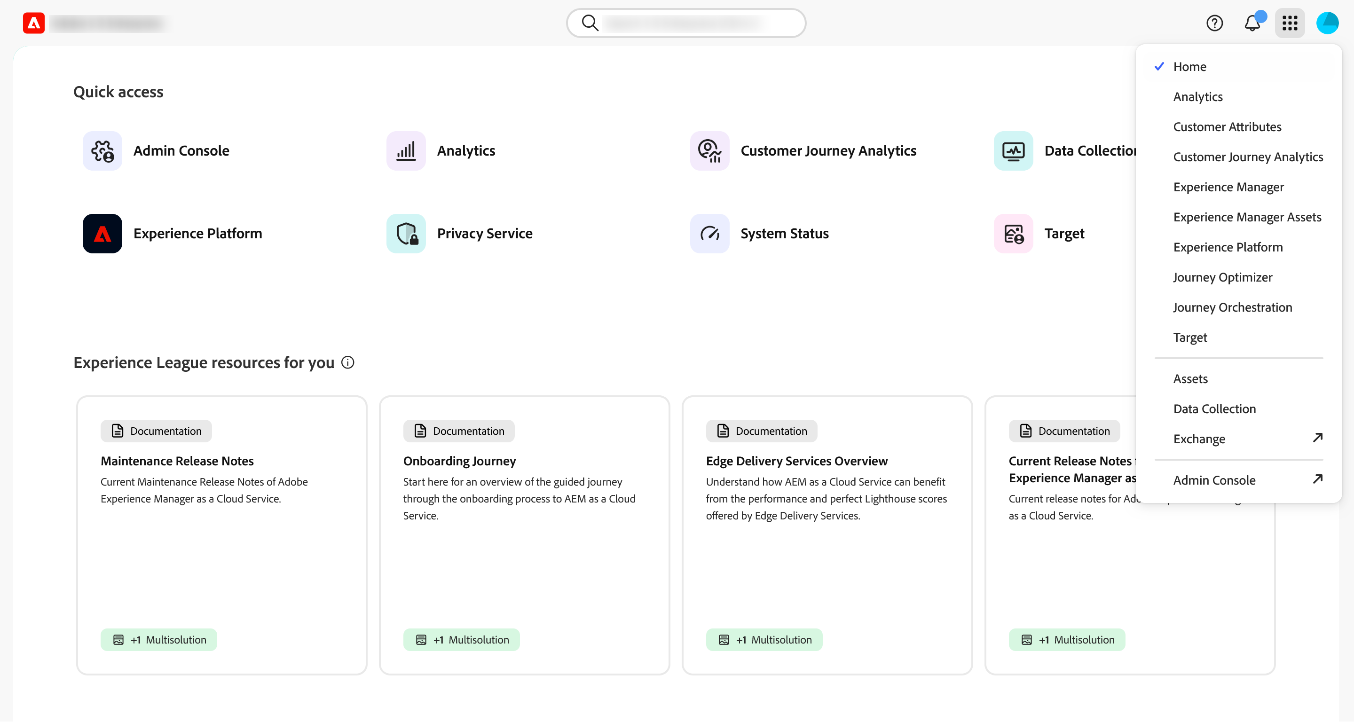Open Admin Console quick access link
Viewport: 1354px width, 722px height.
point(181,151)
